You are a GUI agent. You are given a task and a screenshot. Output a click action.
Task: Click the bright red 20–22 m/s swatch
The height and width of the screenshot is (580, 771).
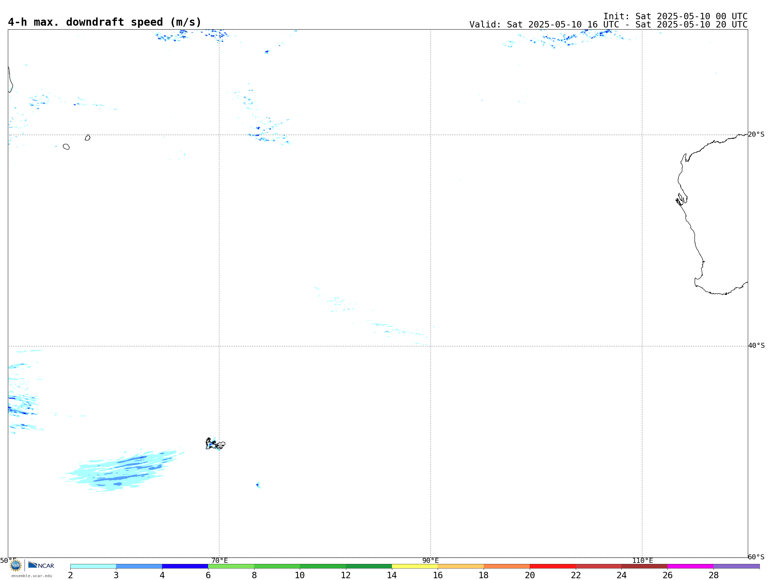[x=553, y=566]
